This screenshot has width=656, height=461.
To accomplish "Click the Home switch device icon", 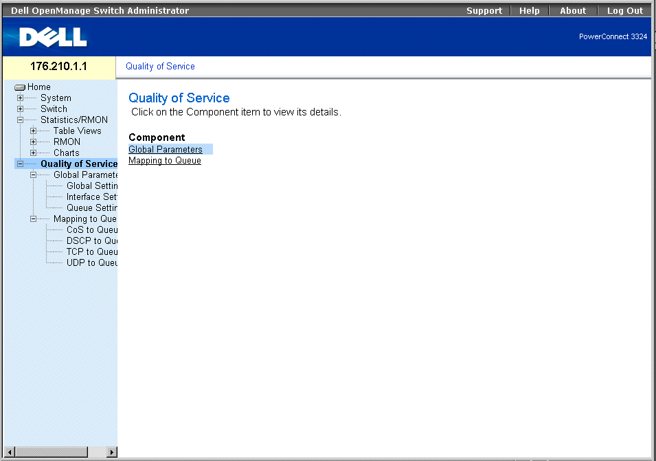I will (20, 87).
